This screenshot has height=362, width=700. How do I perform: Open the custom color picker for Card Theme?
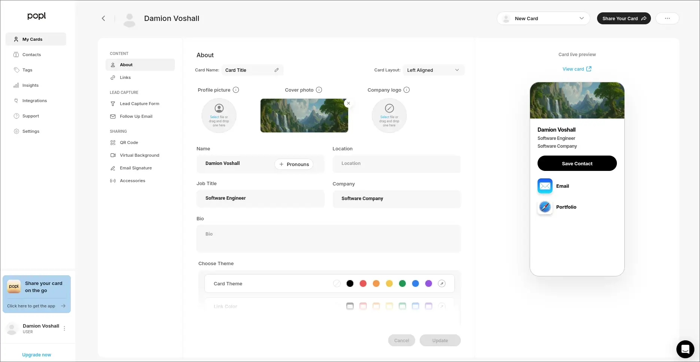(x=442, y=283)
